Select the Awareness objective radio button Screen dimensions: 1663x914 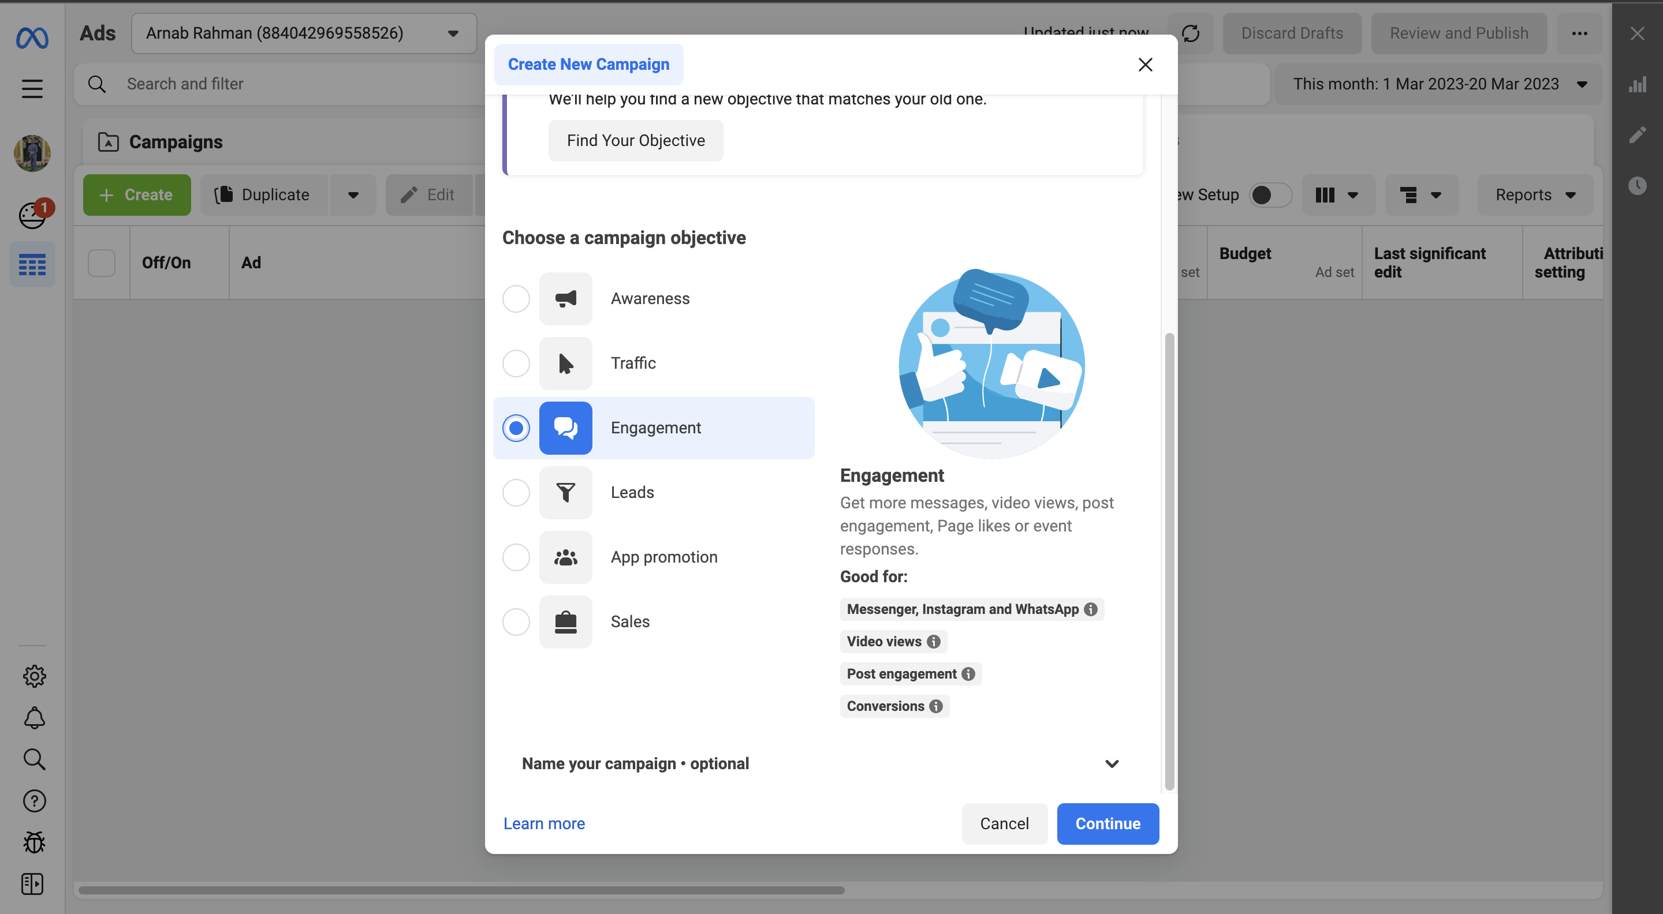coord(516,299)
